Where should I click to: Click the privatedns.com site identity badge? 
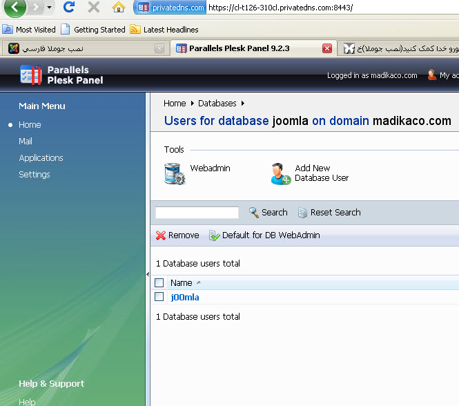[x=170, y=8]
